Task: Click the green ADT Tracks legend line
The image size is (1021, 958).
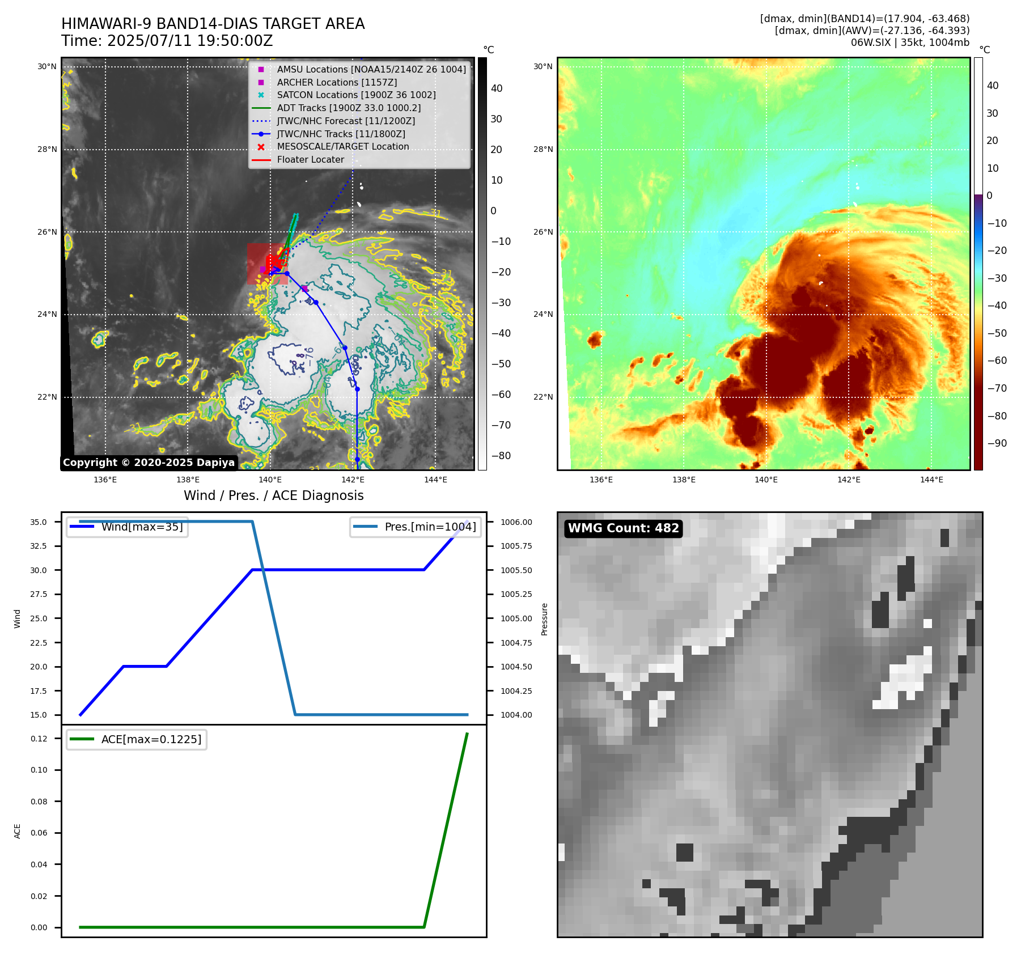Action: (261, 108)
